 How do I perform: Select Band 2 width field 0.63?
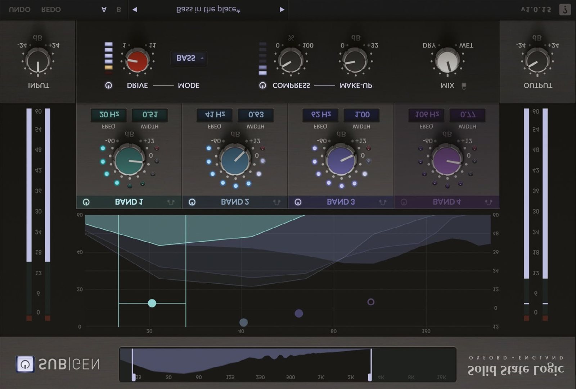256,115
